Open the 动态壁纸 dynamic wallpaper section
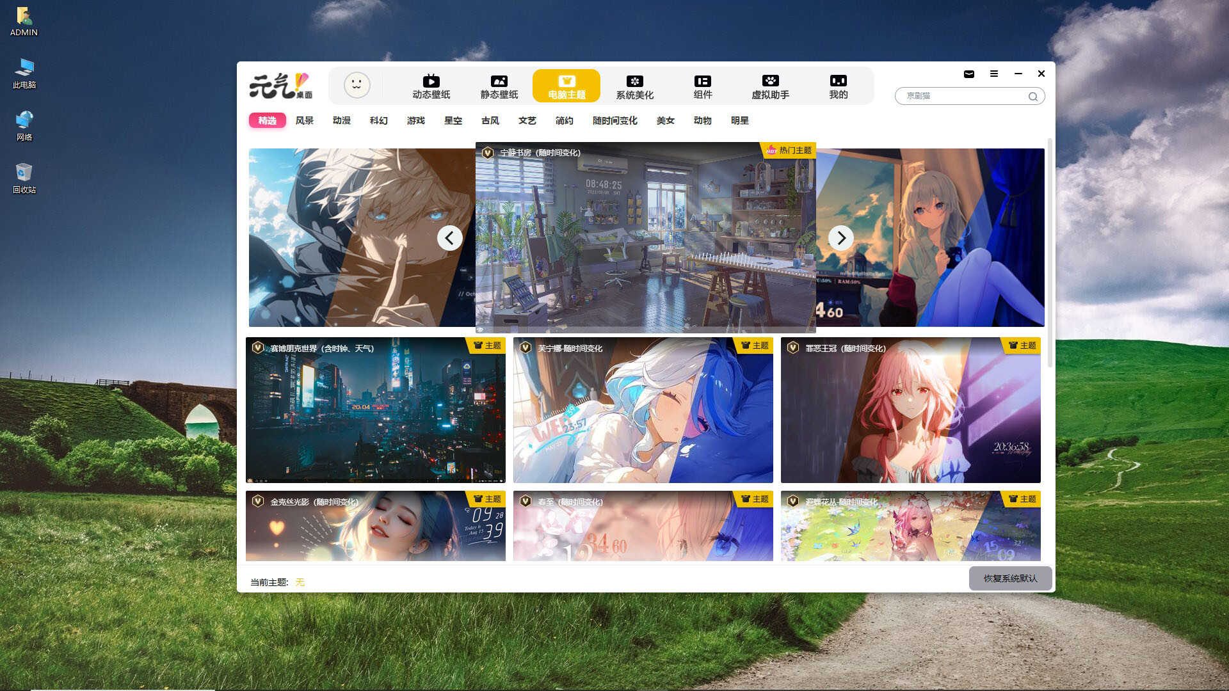Image resolution: width=1229 pixels, height=691 pixels. point(431,86)
